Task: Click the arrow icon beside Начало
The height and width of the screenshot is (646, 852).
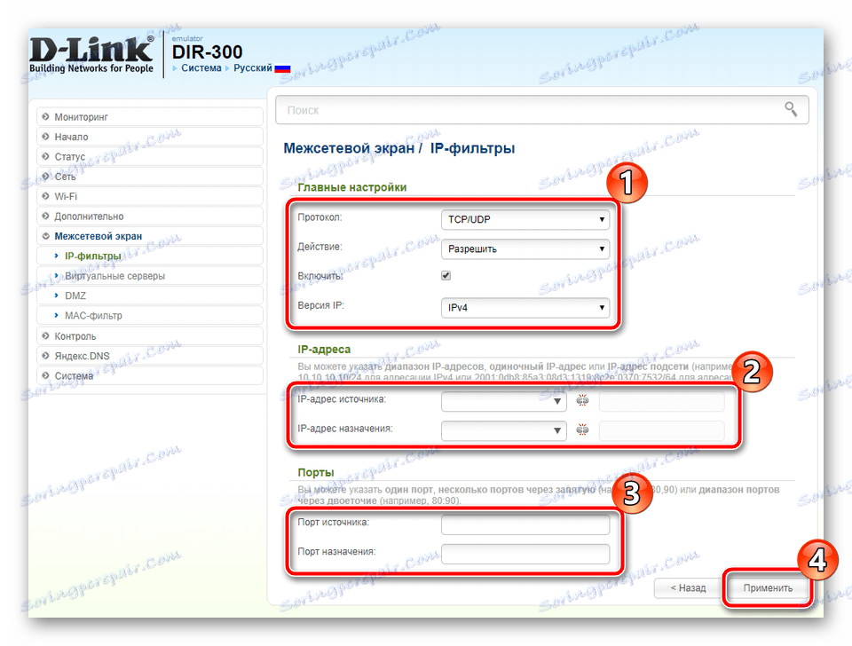Action: 45,137
